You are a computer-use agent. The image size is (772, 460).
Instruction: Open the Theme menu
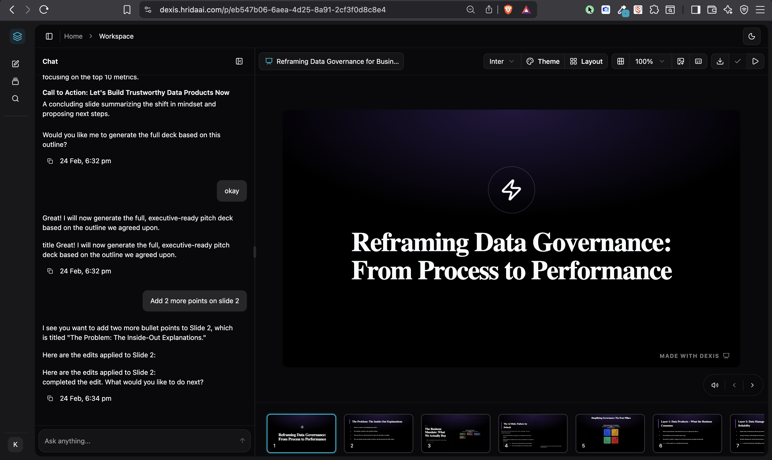543,61
